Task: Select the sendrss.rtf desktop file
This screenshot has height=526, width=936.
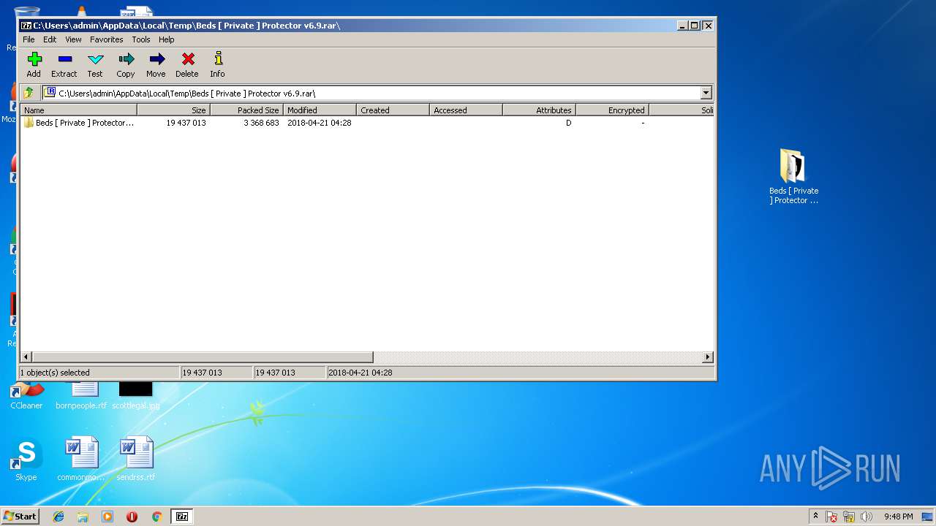Action: pyautogui.click(x=136, y=460)
